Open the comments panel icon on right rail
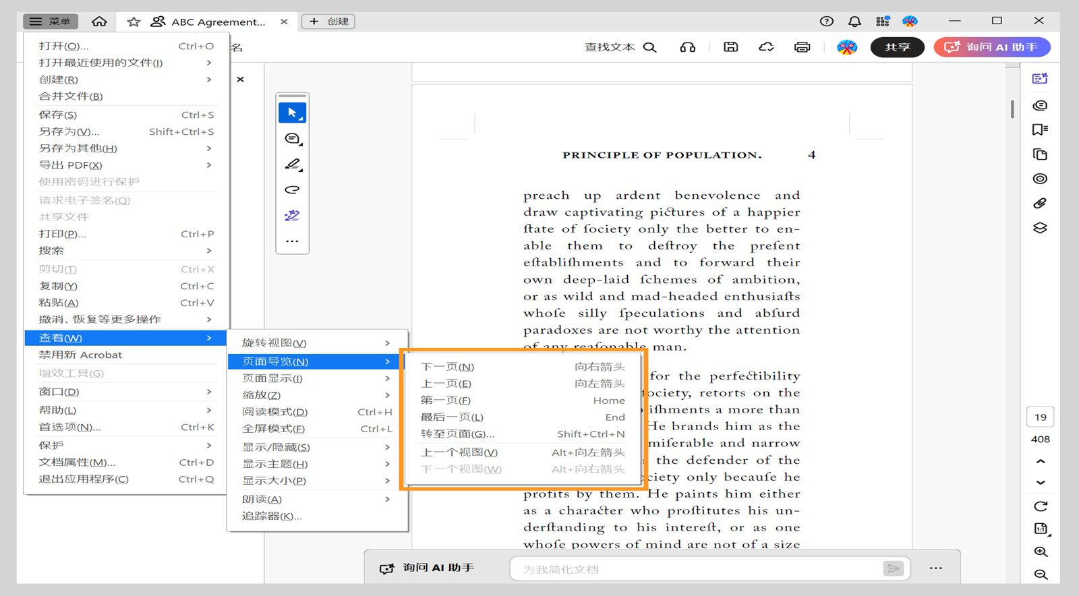The image size is (1079, 596). tap(1040, 105)
